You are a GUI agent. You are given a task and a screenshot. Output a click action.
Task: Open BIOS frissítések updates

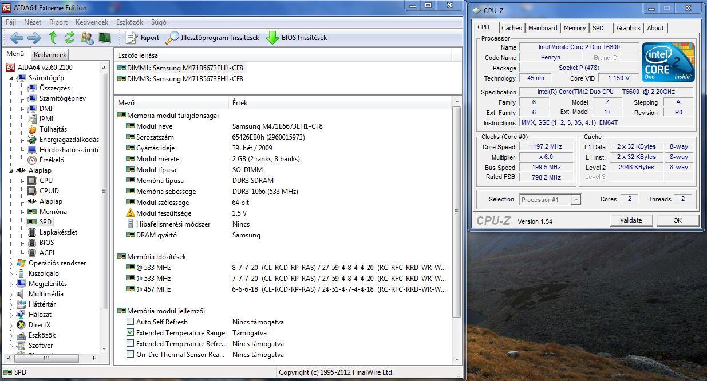(296, 38)
